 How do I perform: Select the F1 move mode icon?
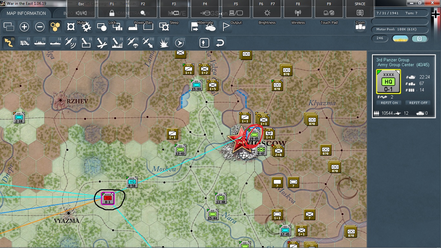coord(9,43)
